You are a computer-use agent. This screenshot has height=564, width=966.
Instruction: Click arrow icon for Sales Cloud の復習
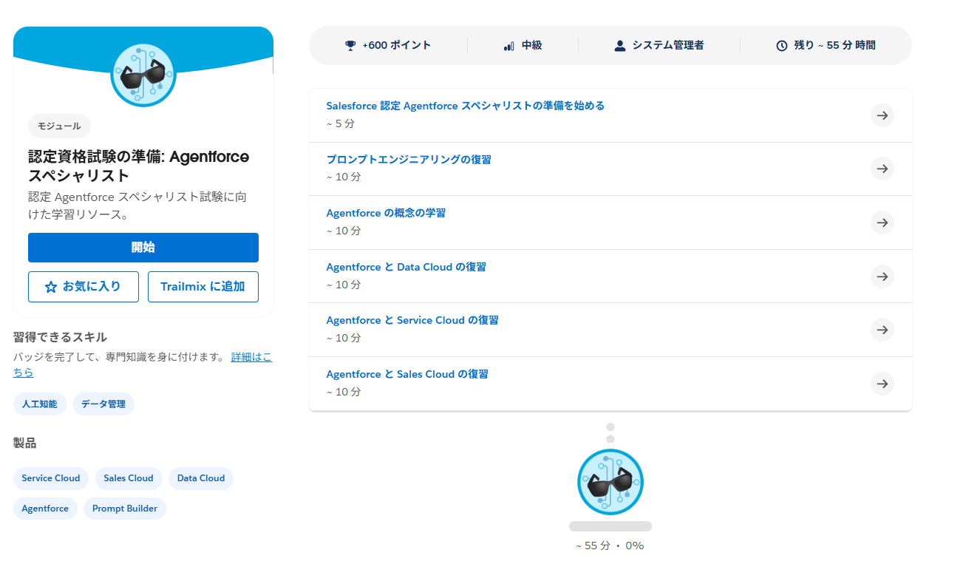coord(882,384)
